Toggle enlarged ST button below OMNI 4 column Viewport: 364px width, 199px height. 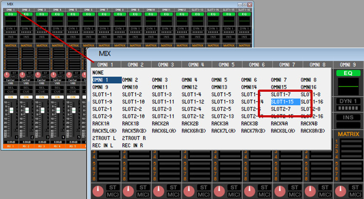click(203, 187)
